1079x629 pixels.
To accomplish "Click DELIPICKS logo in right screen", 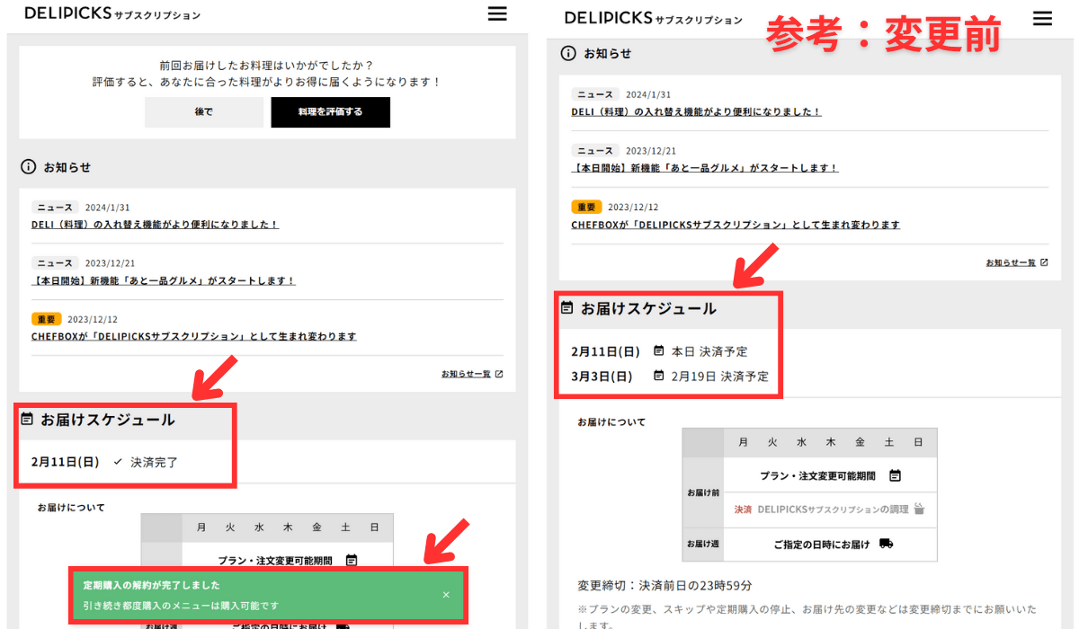I will point(654,18).
